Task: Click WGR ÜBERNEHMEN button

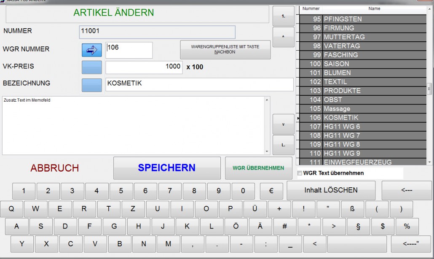Action: tap(258, 168)
